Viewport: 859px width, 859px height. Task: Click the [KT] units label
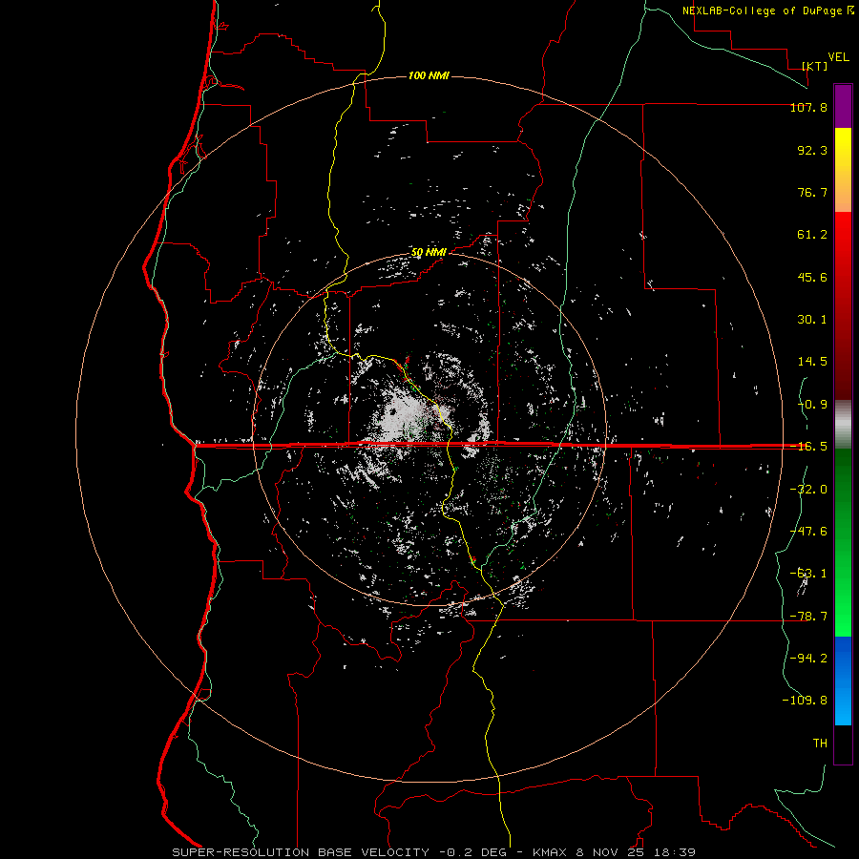pyautogui.click(x=815, y=66)
